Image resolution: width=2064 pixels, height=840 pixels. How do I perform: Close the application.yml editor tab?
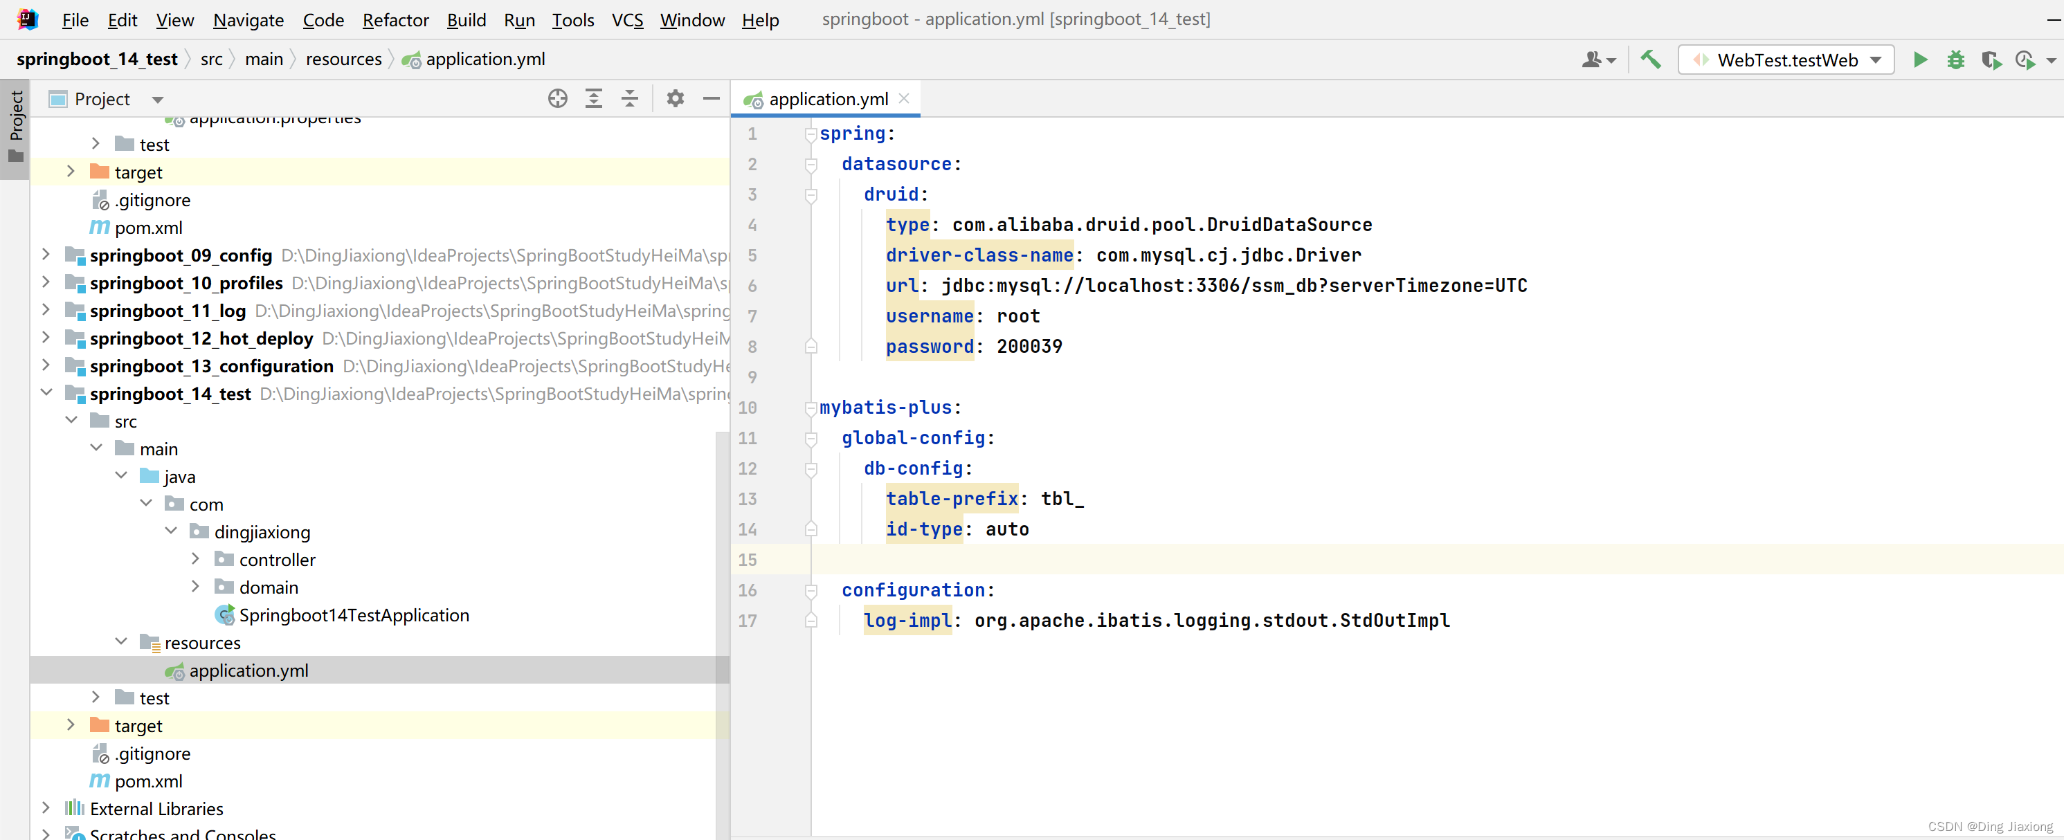904,98
